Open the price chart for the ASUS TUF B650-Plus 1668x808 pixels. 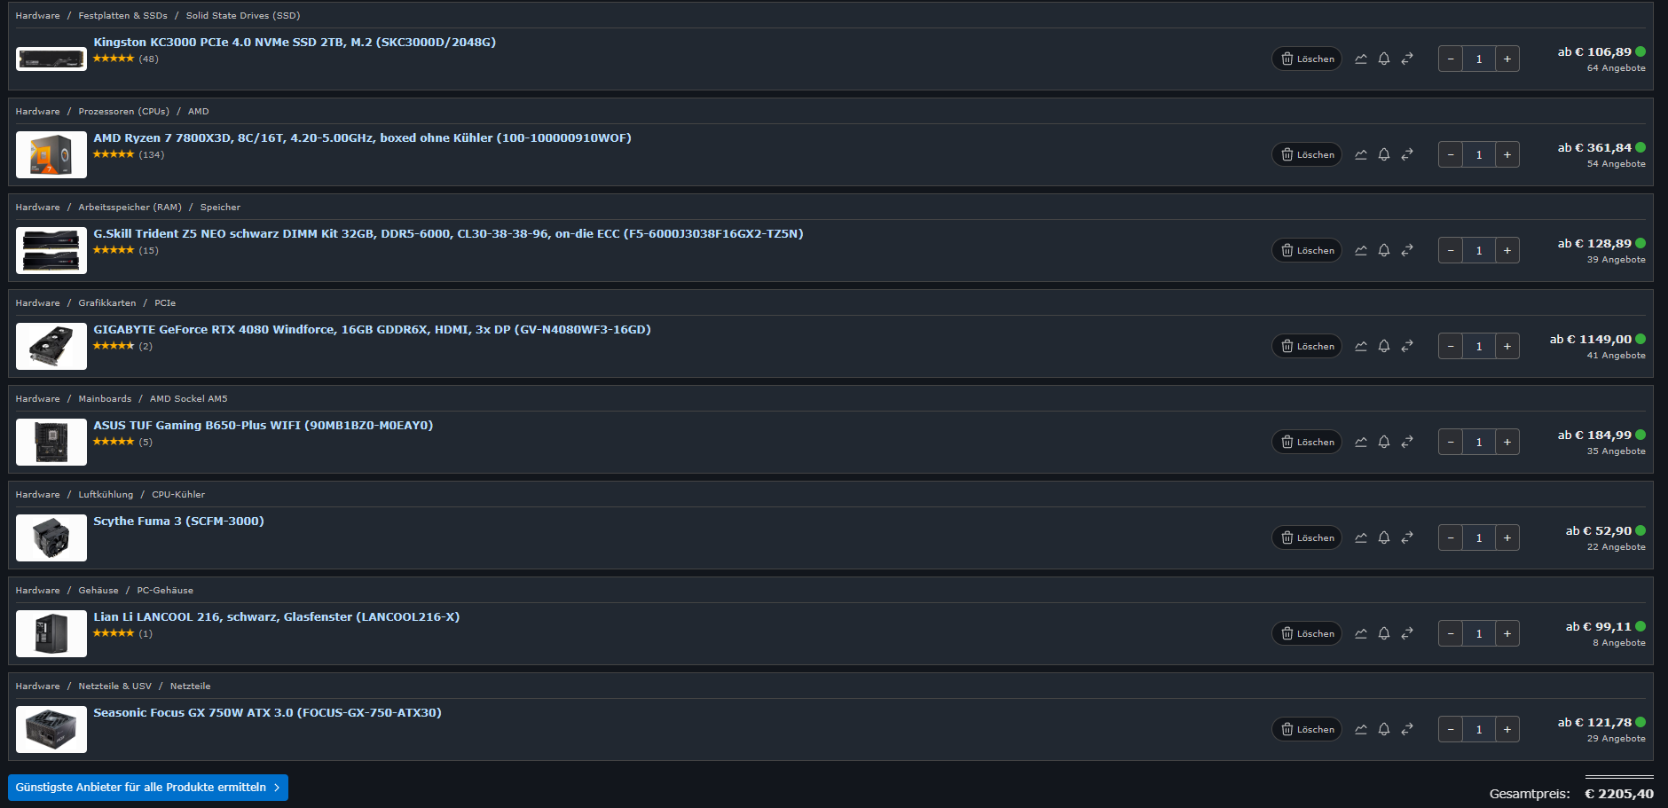[1361, 442]
